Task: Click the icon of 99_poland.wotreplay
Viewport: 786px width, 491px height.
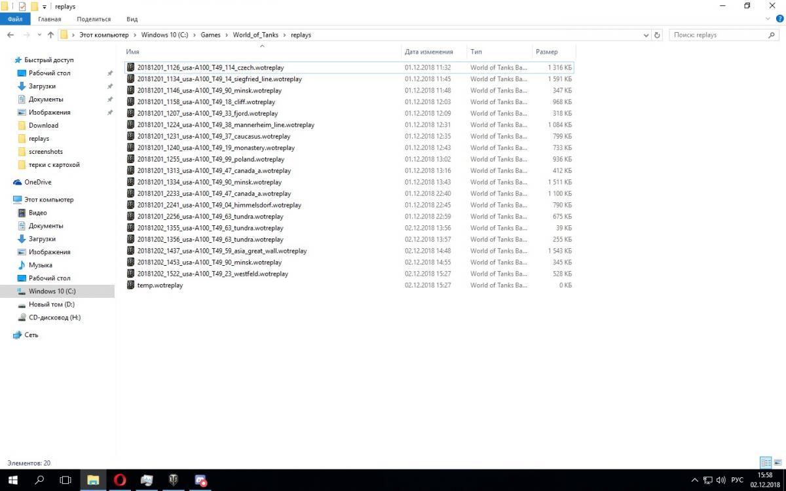Action: pyautogui.click(x=130, y=159)
